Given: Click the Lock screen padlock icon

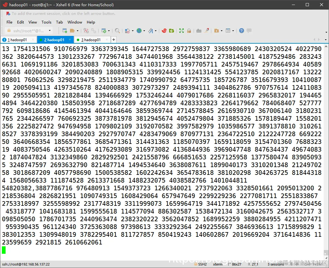Looking at the screenshot, I should pos(189,31).
